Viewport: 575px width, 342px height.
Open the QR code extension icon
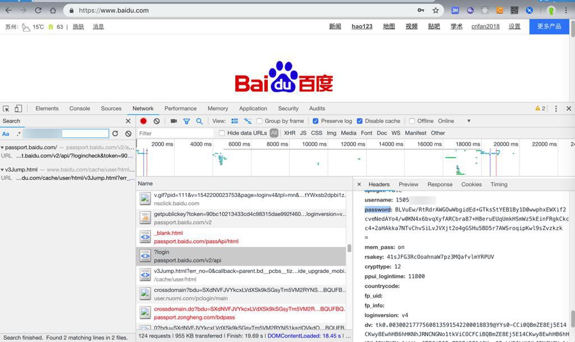tap(514, 10)
